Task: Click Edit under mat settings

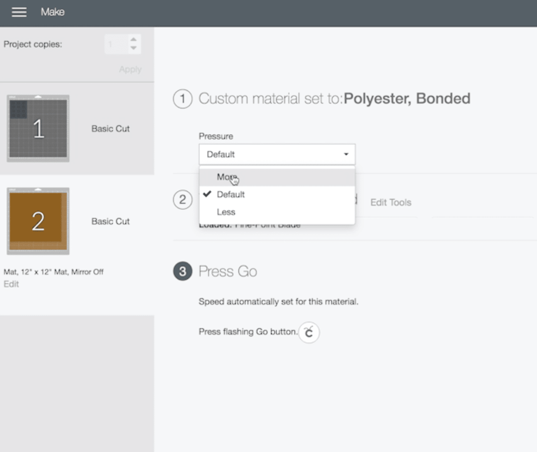Action: [11, 284]
